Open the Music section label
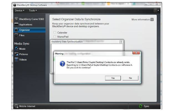The width and height of the screenshot is (172, 111). (22, 49)
